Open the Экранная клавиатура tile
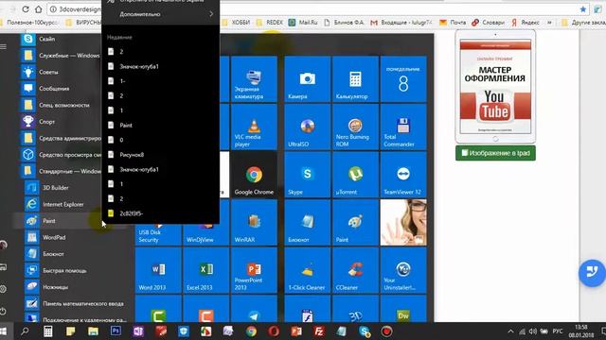The height and width of the screenshot is (340, 606). 254,79
